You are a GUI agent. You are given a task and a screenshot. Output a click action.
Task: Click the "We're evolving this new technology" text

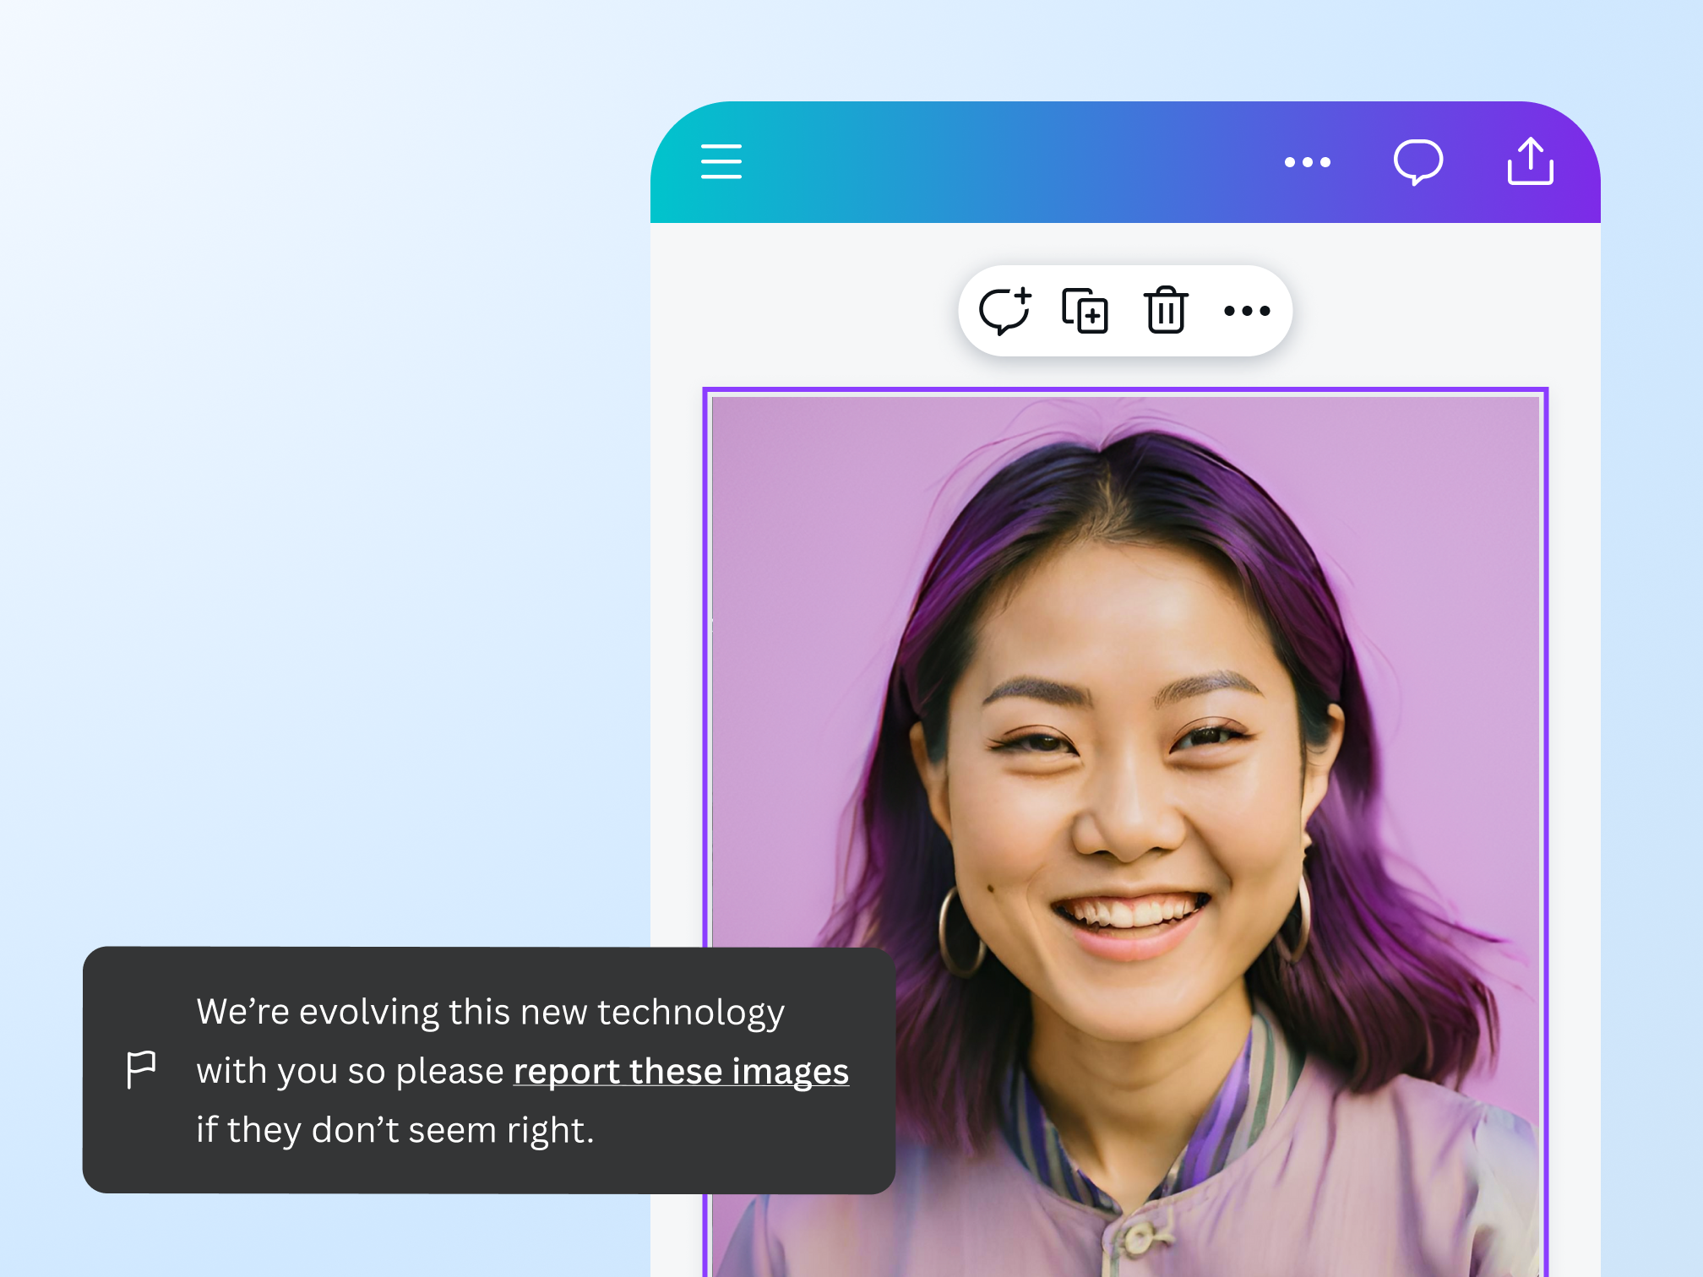point(490,1012)
